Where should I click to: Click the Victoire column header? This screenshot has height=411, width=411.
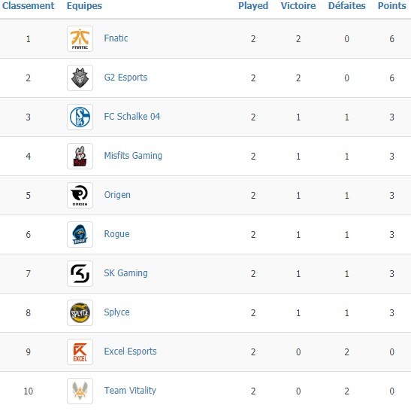(298, 6)
